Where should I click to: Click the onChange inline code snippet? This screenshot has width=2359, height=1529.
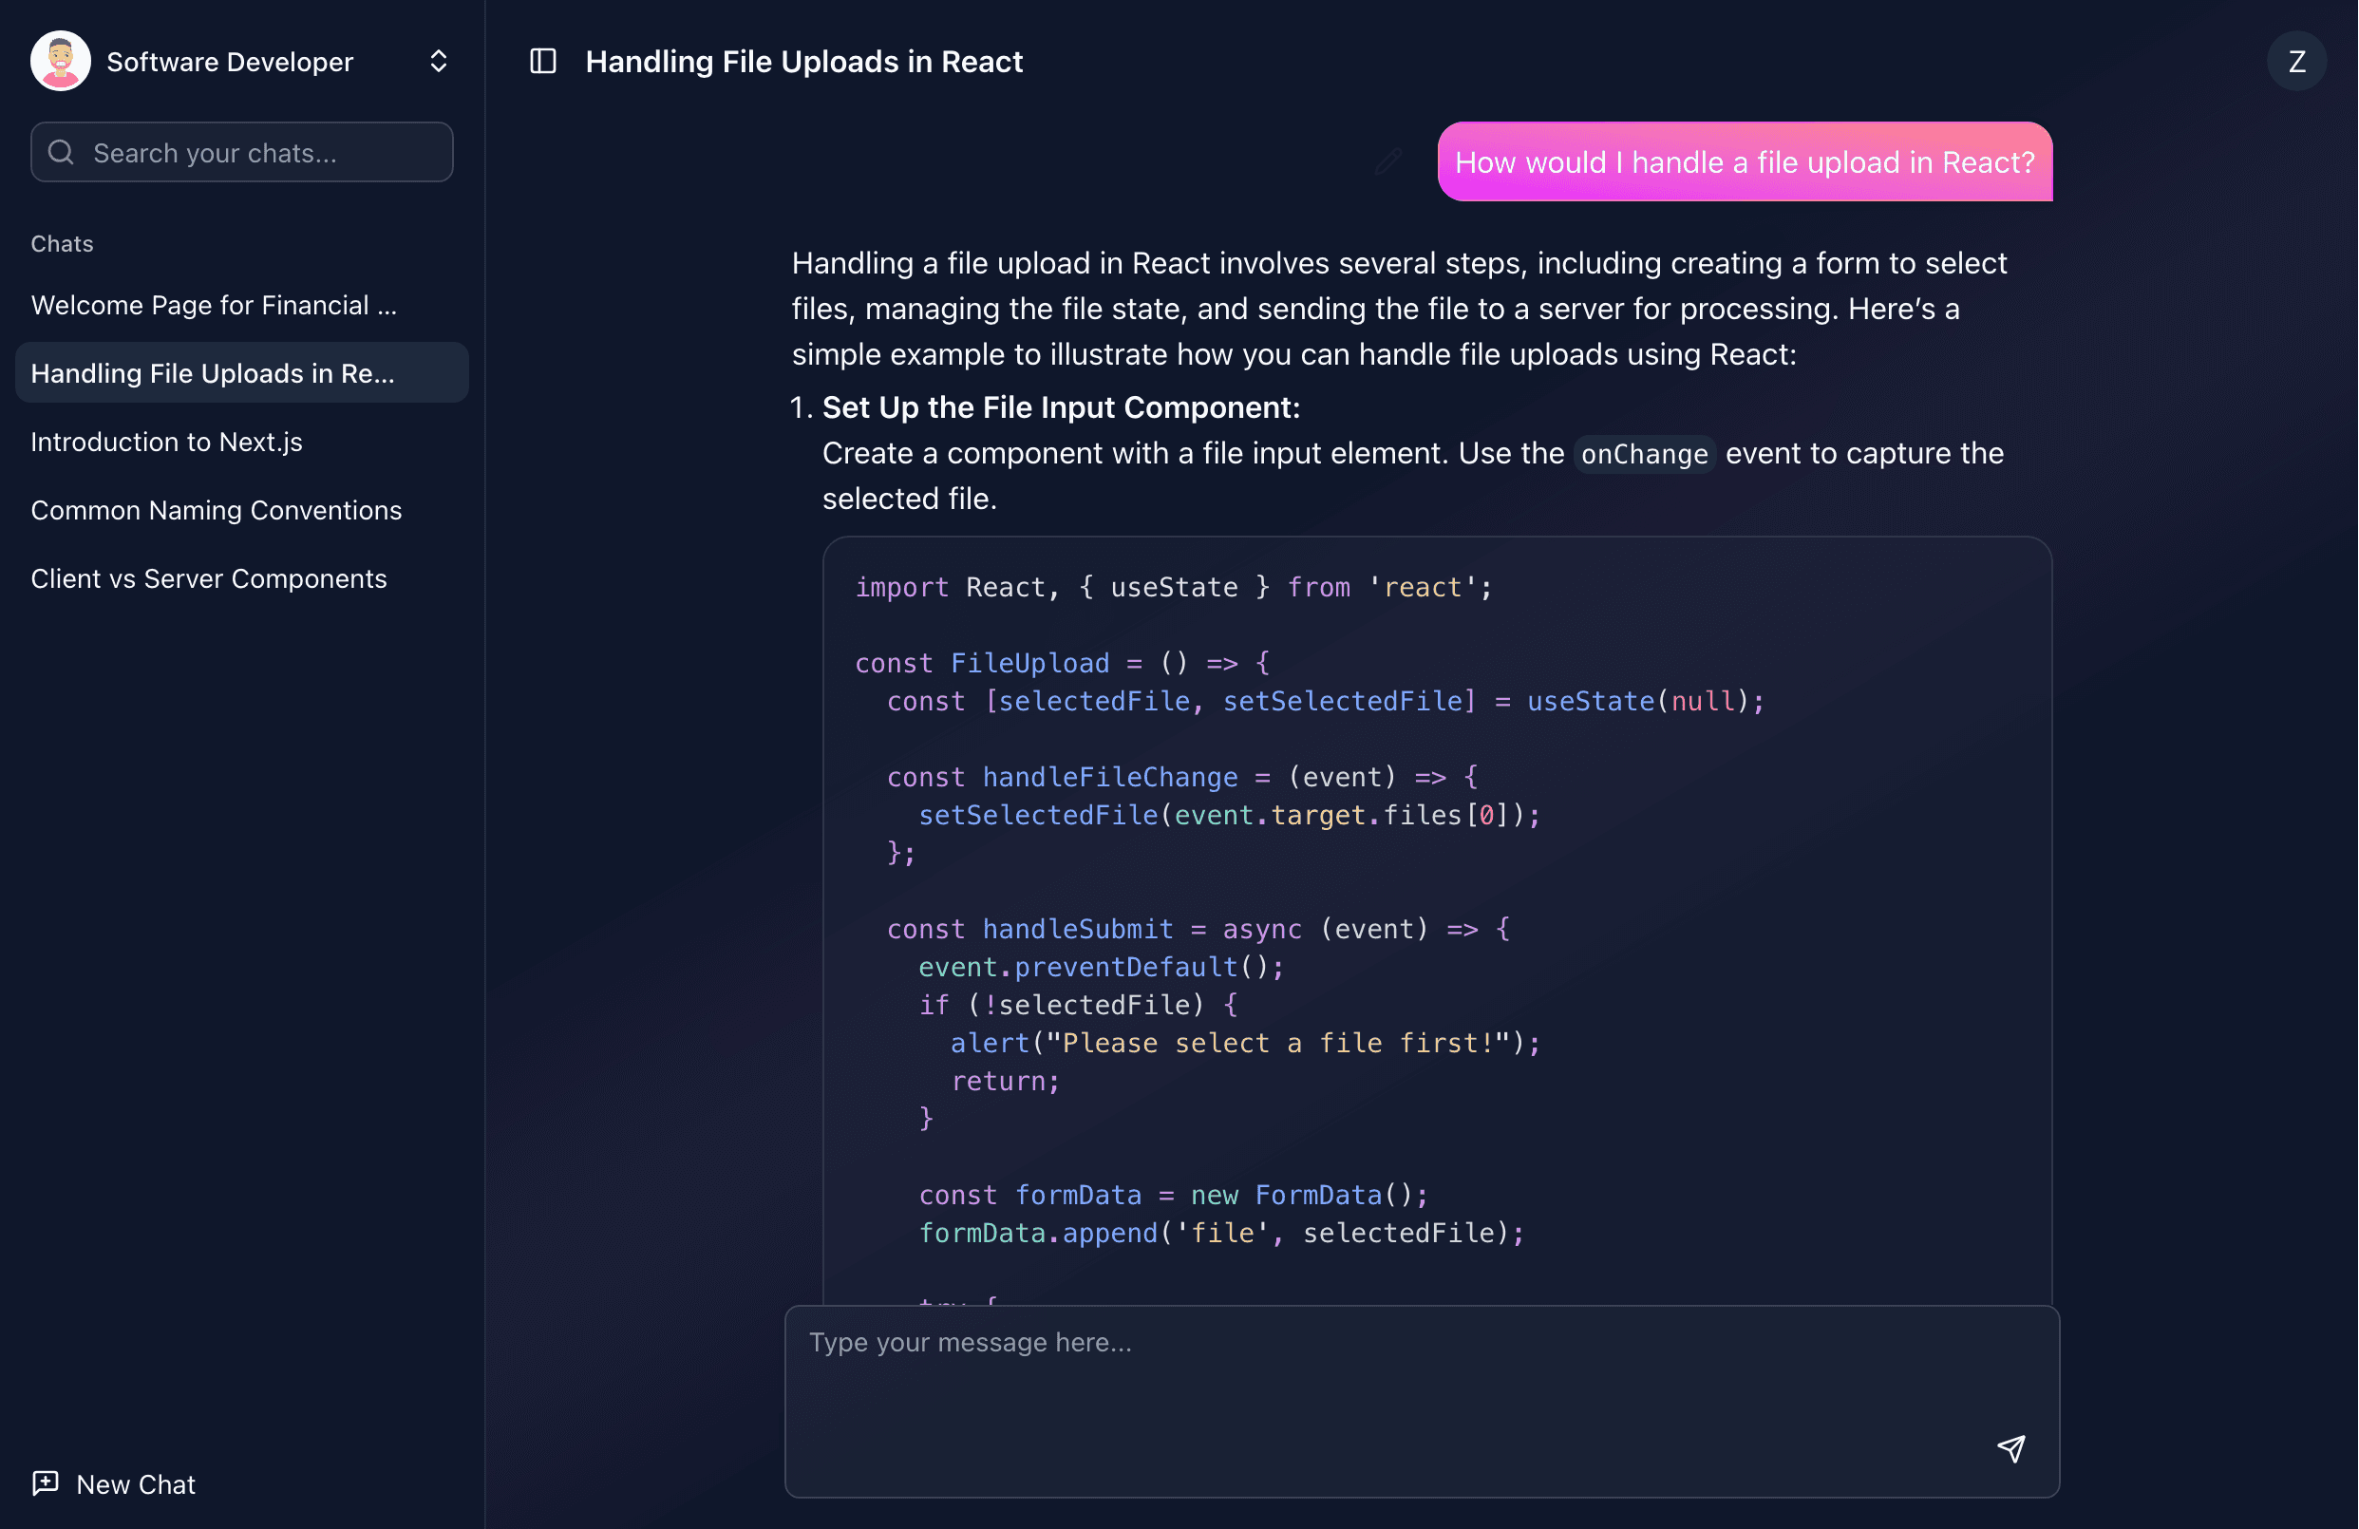click(1642, 454)
